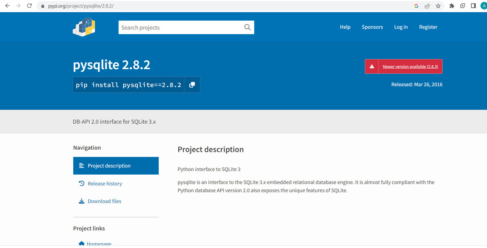Click the Released: Mar 26, 2016 text
This screenshot has height=248, width=487.
[x=417, y=84]
